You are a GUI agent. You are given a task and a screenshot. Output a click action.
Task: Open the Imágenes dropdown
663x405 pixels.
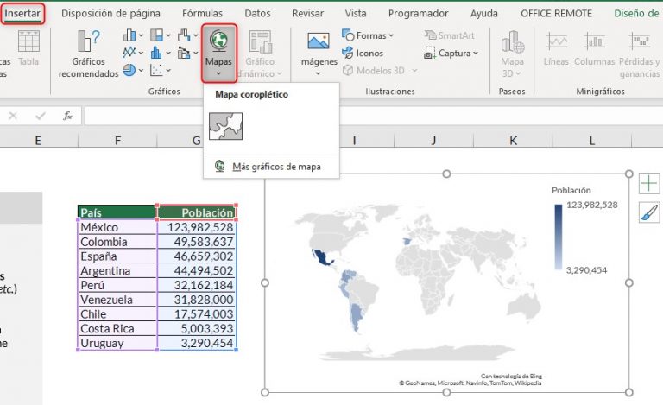click(318, 54)
